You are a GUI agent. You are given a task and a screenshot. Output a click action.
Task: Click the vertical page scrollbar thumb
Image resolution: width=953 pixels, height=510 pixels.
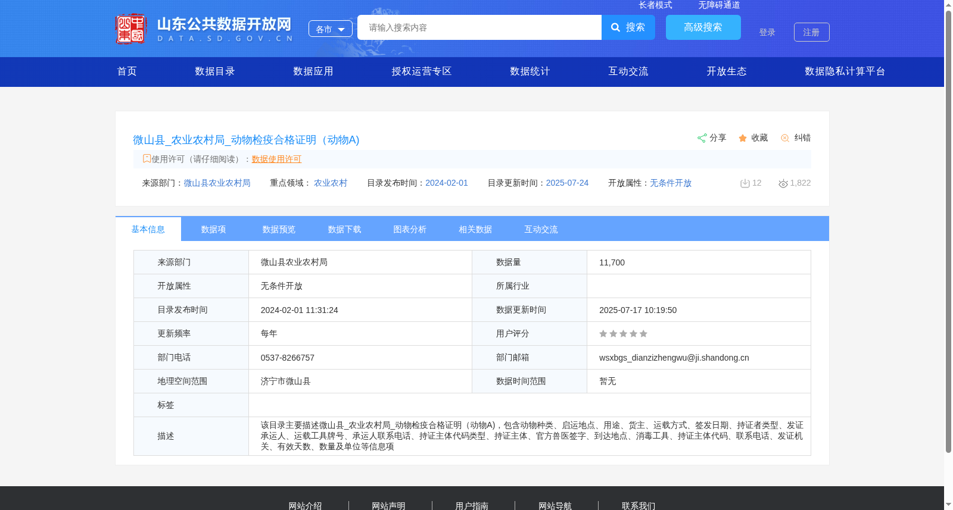tap(948, 231)
